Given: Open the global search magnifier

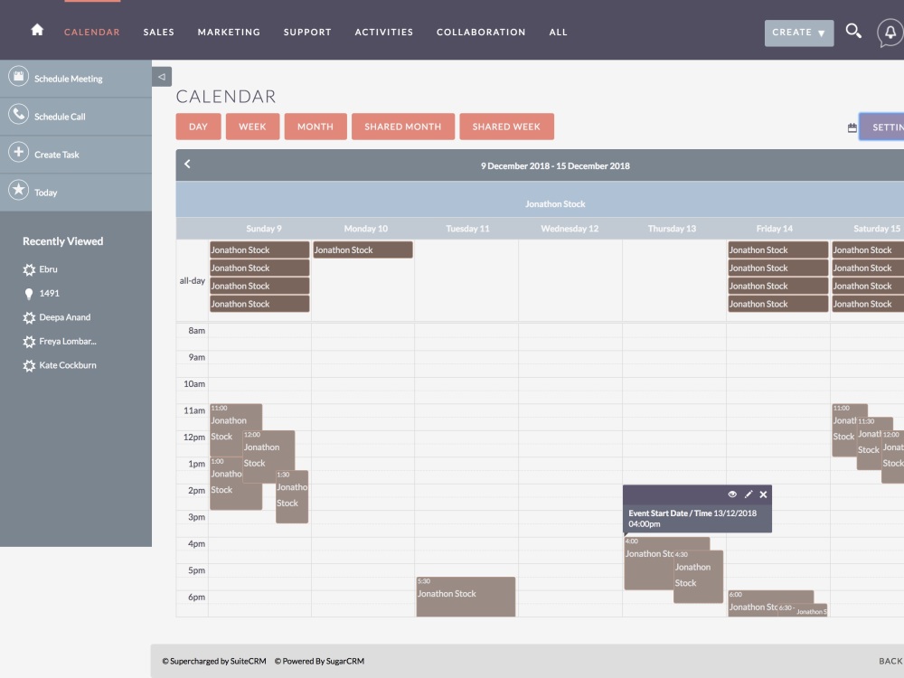Looking at the screenshot, I should pos(853,31).
